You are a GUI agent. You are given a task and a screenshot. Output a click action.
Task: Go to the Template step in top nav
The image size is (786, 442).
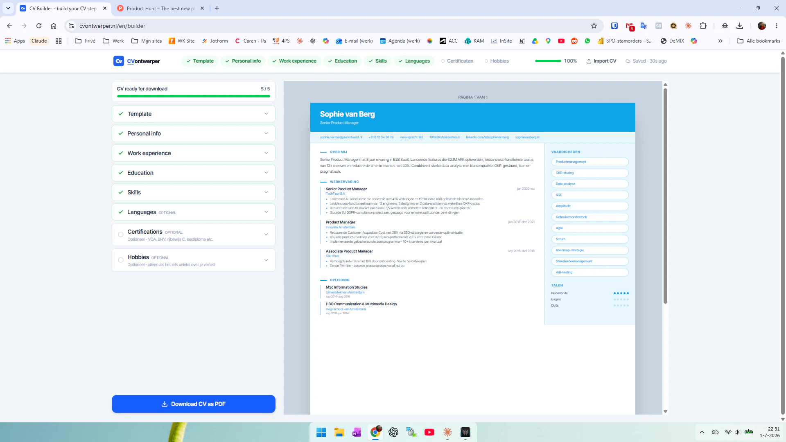click(200, 61)
